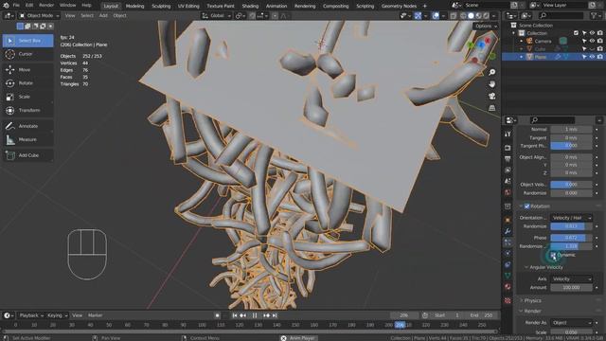Adjust the Object Velocity slider
Viewport: 606px width, 341px height.
571,185
